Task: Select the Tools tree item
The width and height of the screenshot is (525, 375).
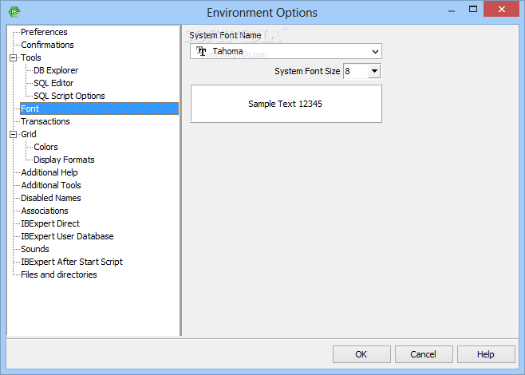Action: [31, 57]
